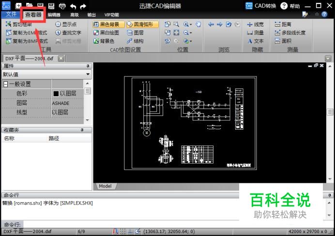
Task: Toggle snap icon in the status bar
Action: pos(115,231)
